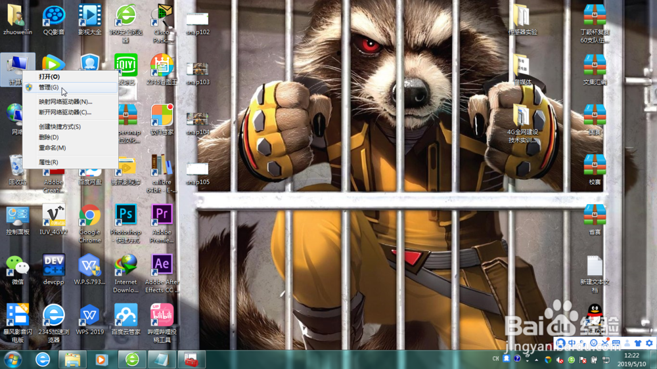Click the red toolbox taskbar button
This screenshot has width=657, height=369.
191,360
